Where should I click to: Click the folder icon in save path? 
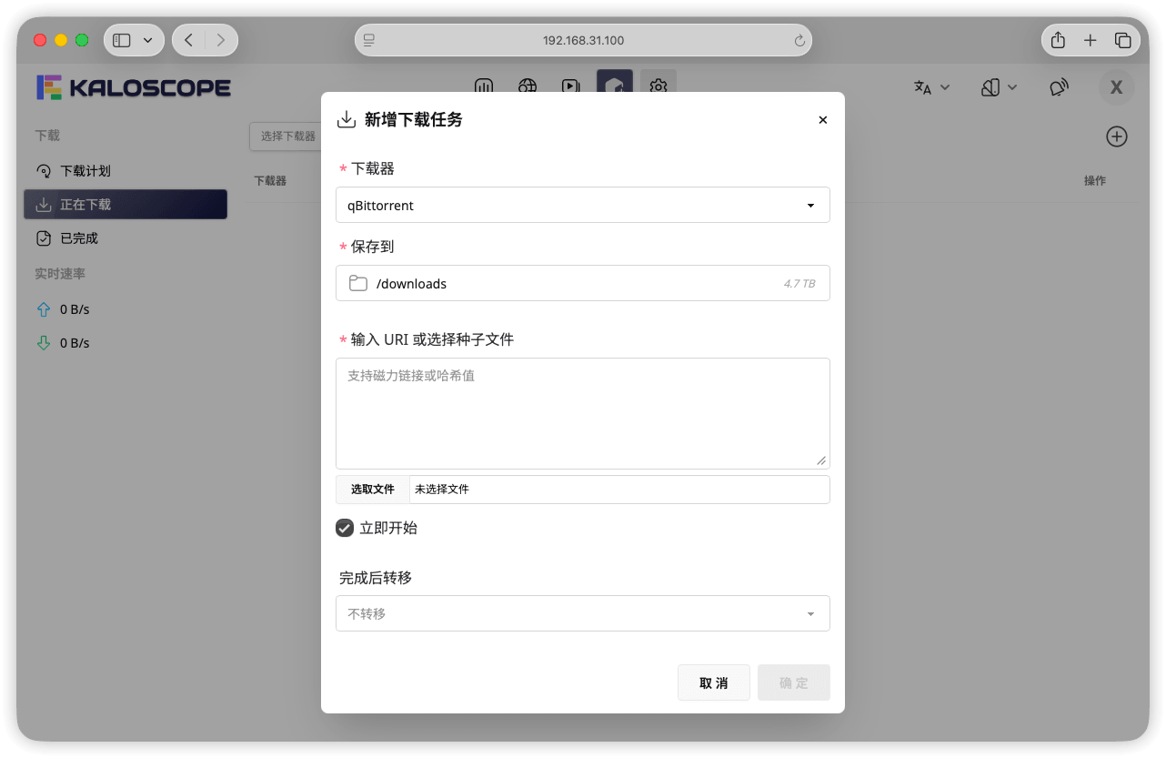358,283
